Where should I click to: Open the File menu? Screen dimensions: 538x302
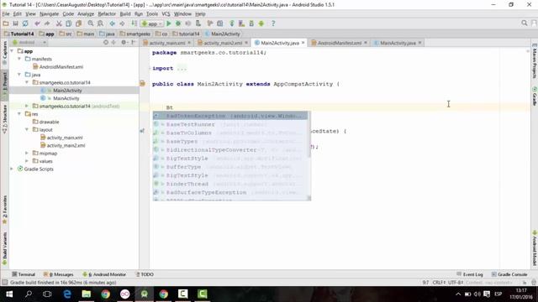click(6, 14)
